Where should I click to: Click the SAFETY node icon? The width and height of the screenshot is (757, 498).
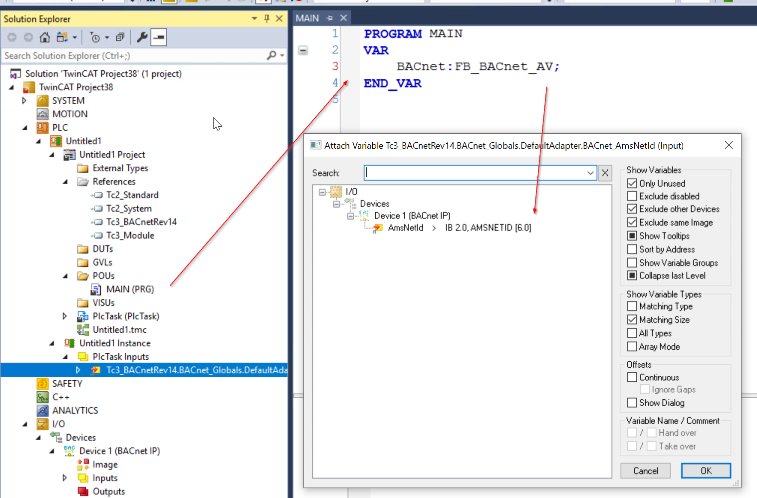(x=42, y=383)
